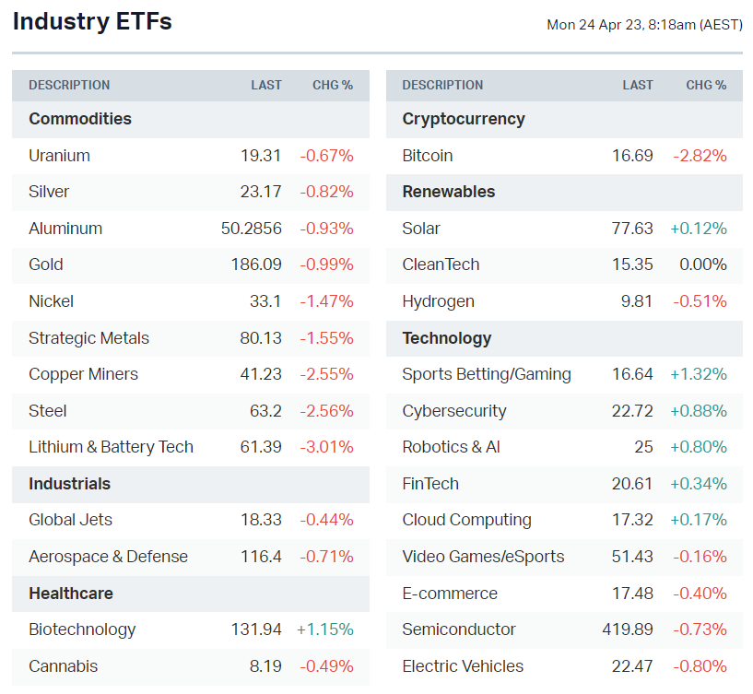This screenshot has width=753, height=694.
Task: Click the Semiconductor ETF row
Action: [x=459, y=629]
